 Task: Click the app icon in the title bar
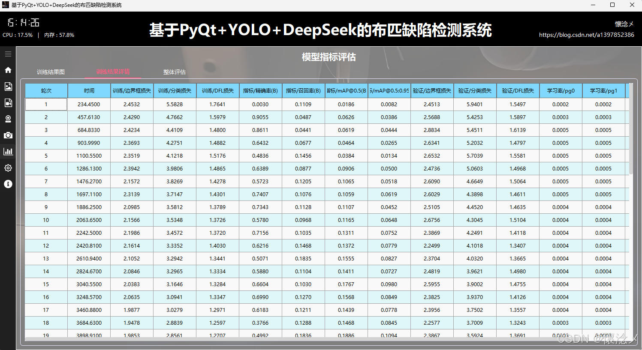click(6, 5)
